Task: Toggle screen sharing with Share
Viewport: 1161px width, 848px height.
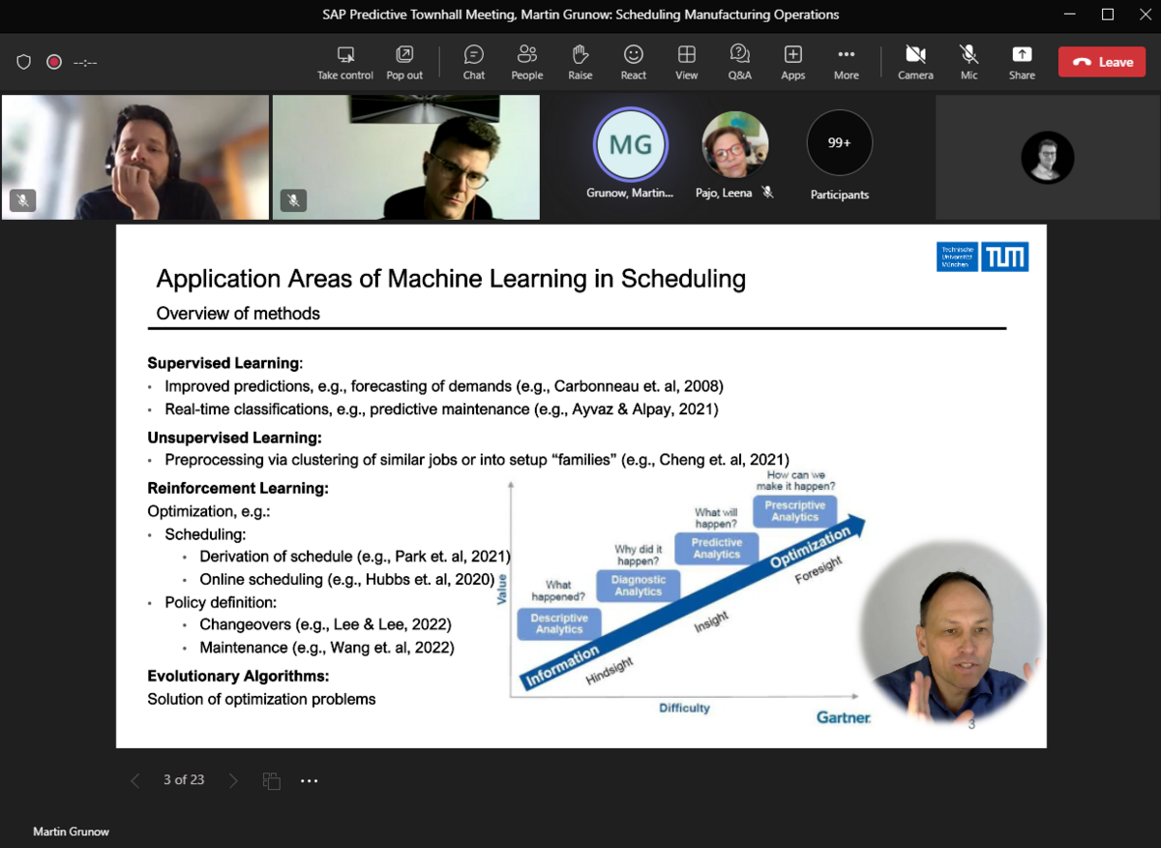Action: (1022, 62)
